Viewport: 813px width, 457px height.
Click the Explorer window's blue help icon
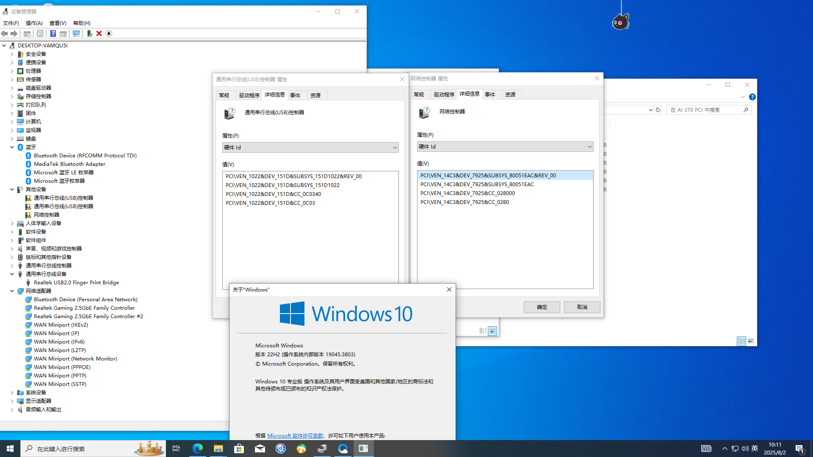(752, 97)
